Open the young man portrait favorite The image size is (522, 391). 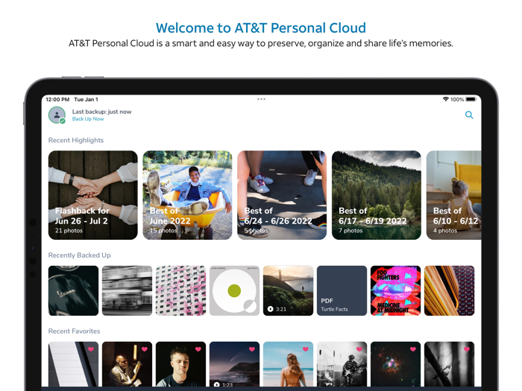tap(180, 366)
